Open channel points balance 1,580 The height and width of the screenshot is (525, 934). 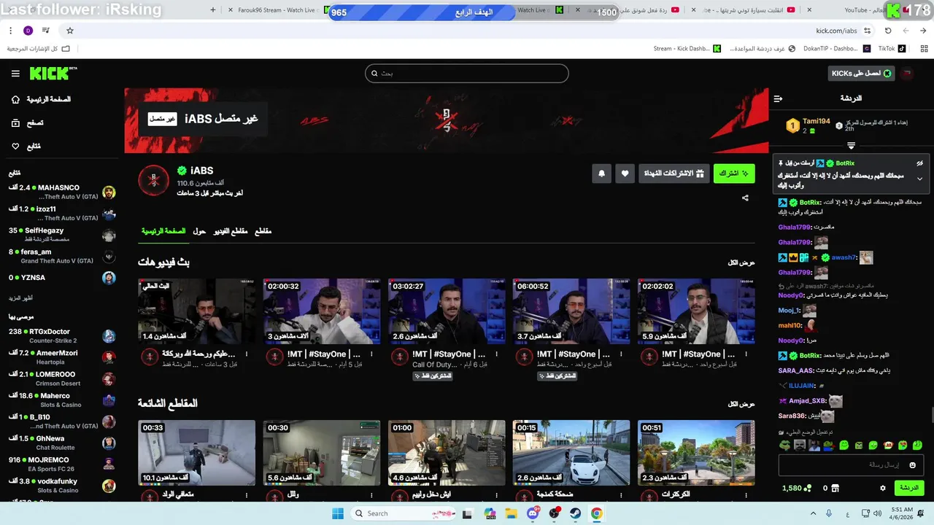[x=797, y=488]
